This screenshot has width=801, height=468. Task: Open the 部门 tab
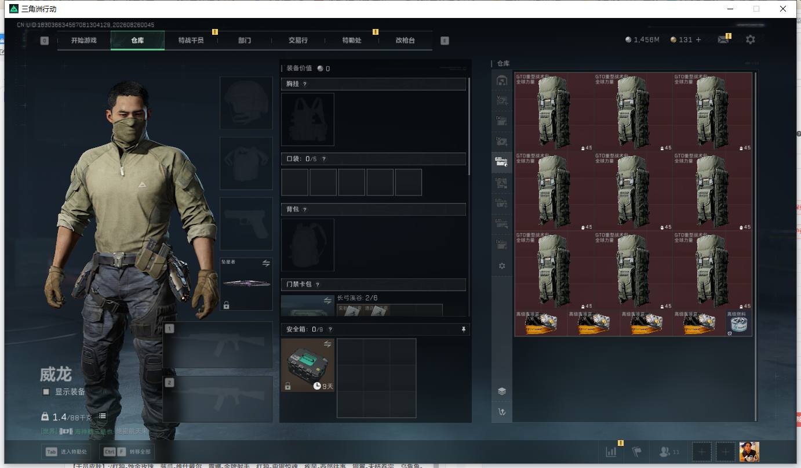click(245, 41)
